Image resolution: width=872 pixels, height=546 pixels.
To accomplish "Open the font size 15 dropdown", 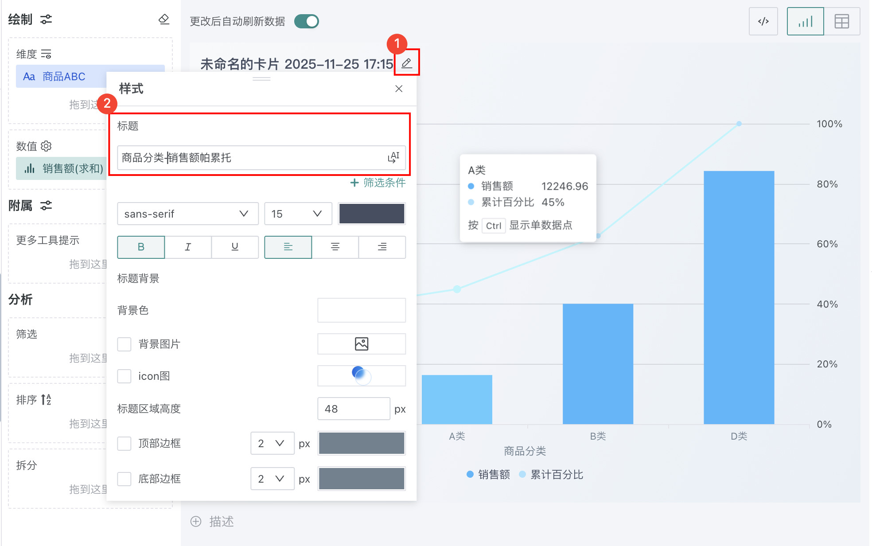I will click(298, 214).
